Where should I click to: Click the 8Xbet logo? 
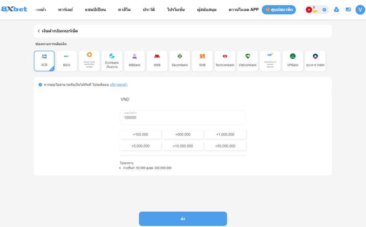[x=14, y=9]
